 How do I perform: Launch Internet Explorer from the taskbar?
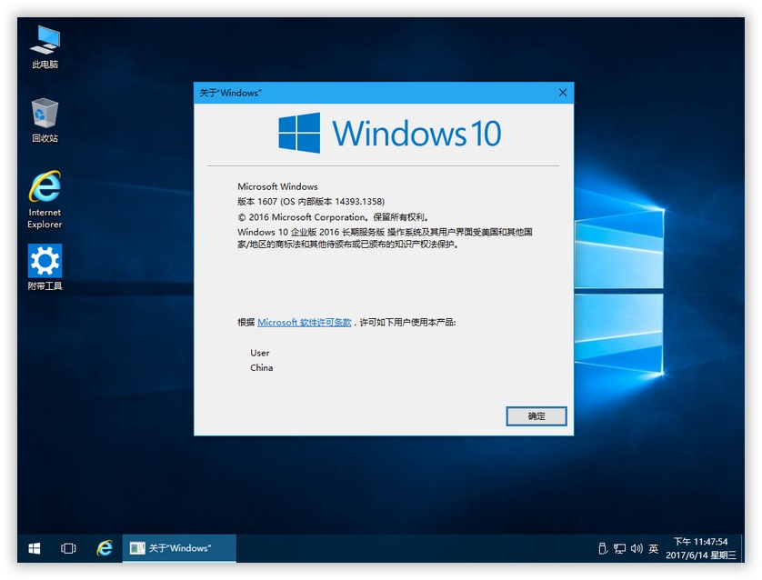coord(104,548)
